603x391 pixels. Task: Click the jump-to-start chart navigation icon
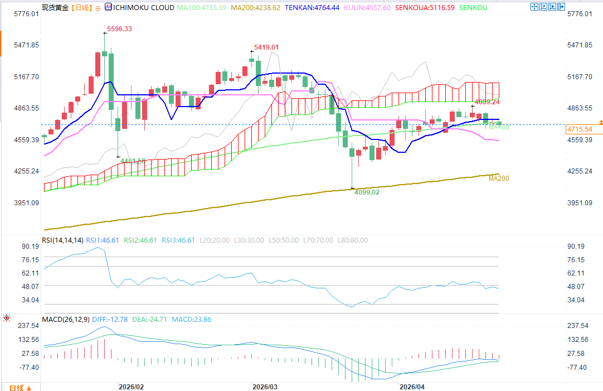click(543, 7)
